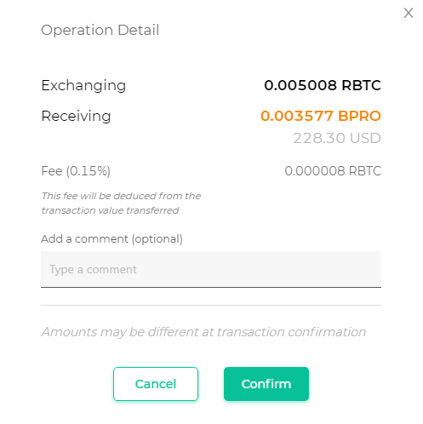Cancel the exchange operation

click(x=156, y=384)
